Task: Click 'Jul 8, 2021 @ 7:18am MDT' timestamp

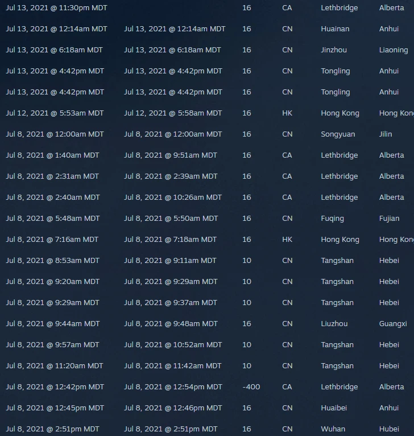Action: [170, 240]
